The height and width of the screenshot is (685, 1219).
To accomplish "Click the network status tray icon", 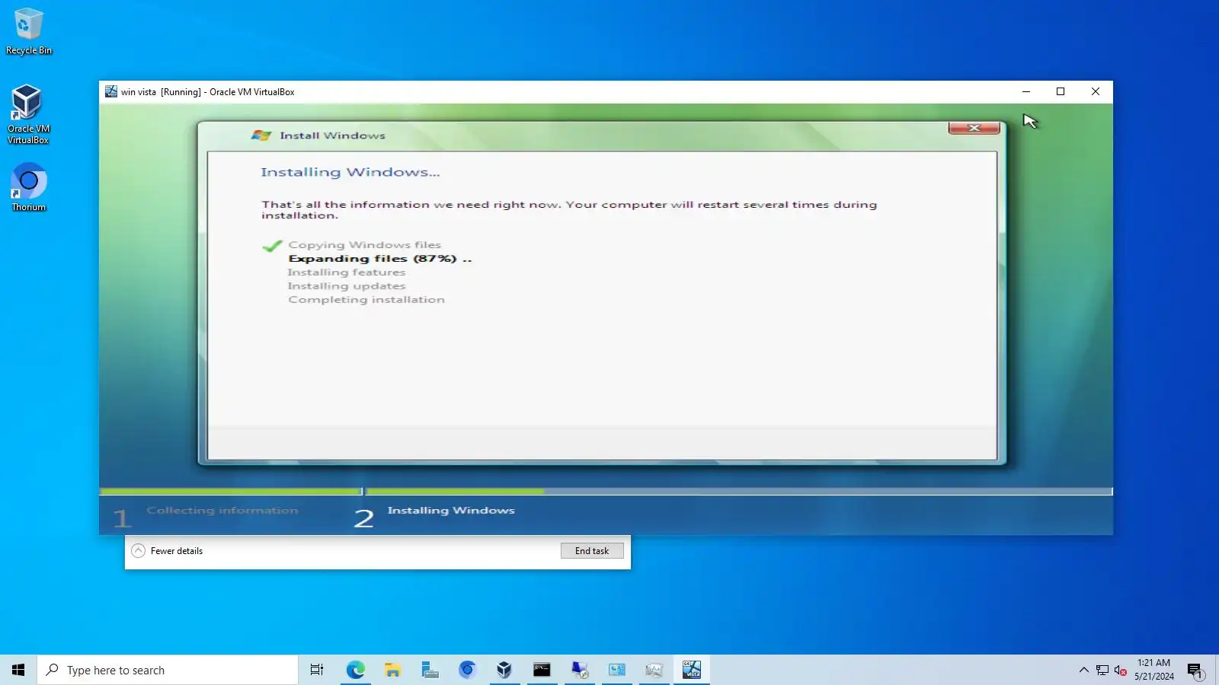I will [1102, 670].
